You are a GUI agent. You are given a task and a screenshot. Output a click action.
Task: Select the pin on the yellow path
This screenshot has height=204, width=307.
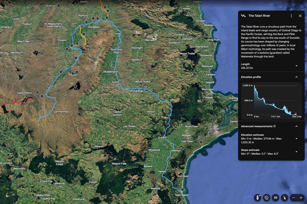click(84, 34)
